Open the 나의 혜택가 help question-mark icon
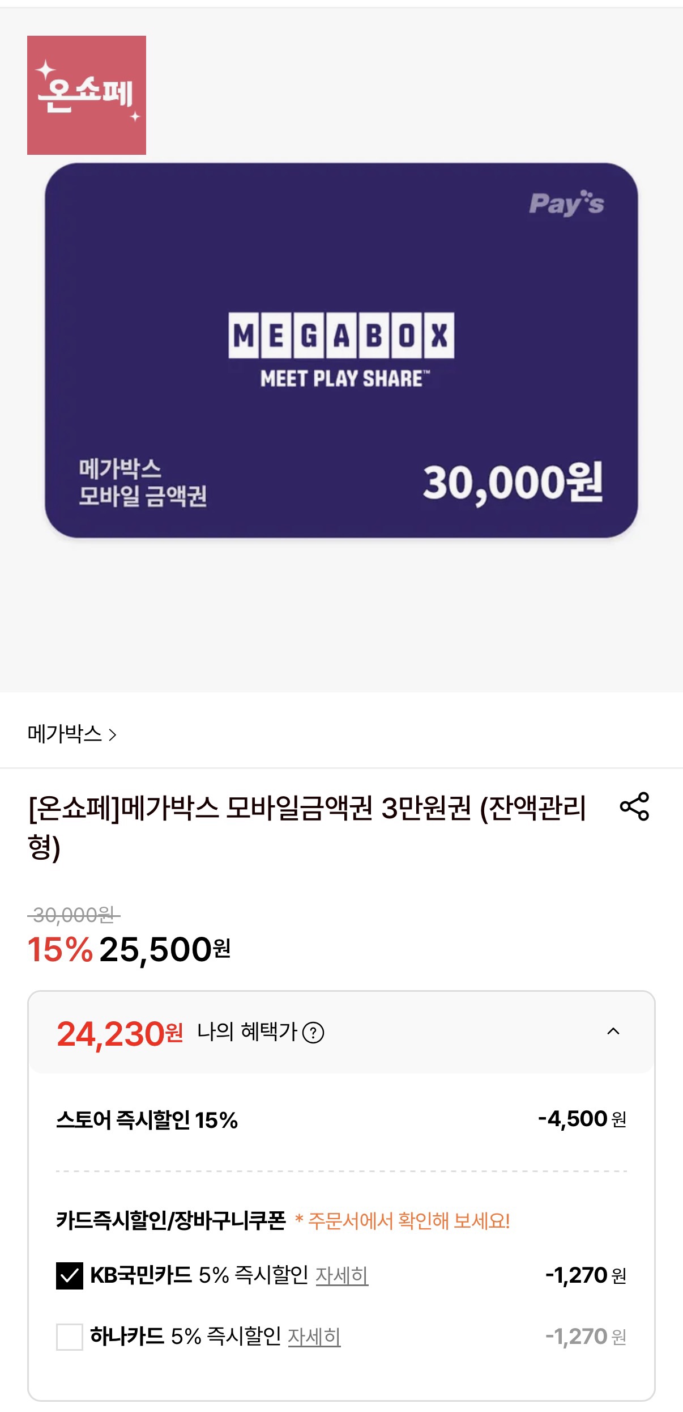683x1412 pixels. coord(313,1033)
